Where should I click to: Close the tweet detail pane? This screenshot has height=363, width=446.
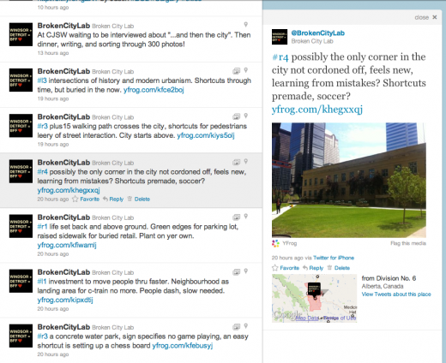[x=425, y=17]
